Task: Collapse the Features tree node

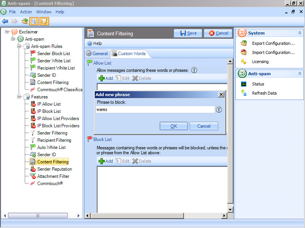Action: point(19,97)
